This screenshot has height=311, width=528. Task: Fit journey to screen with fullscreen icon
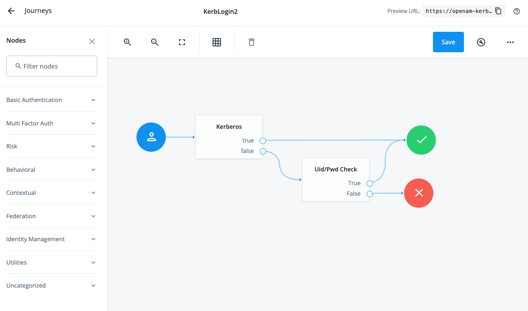182,42
